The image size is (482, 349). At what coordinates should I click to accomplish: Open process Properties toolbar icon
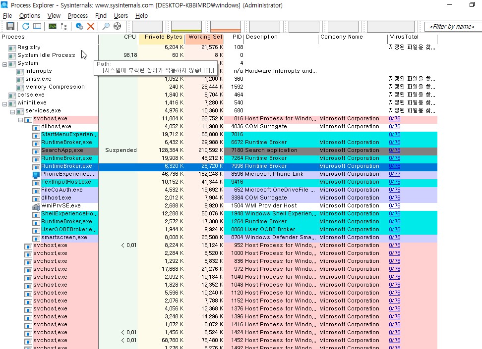(79, 26)
